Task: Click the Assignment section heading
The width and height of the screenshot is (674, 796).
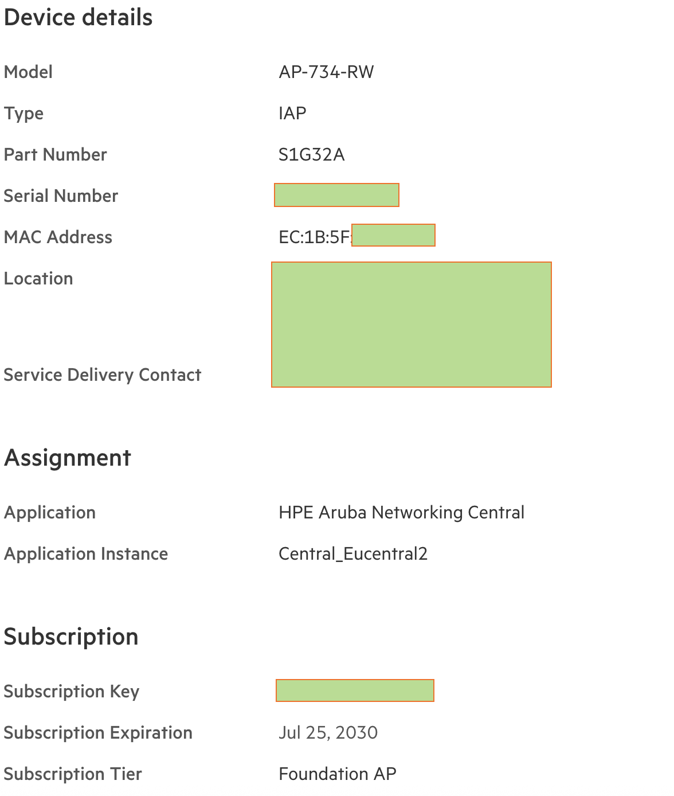Action: tap(68, 458)
